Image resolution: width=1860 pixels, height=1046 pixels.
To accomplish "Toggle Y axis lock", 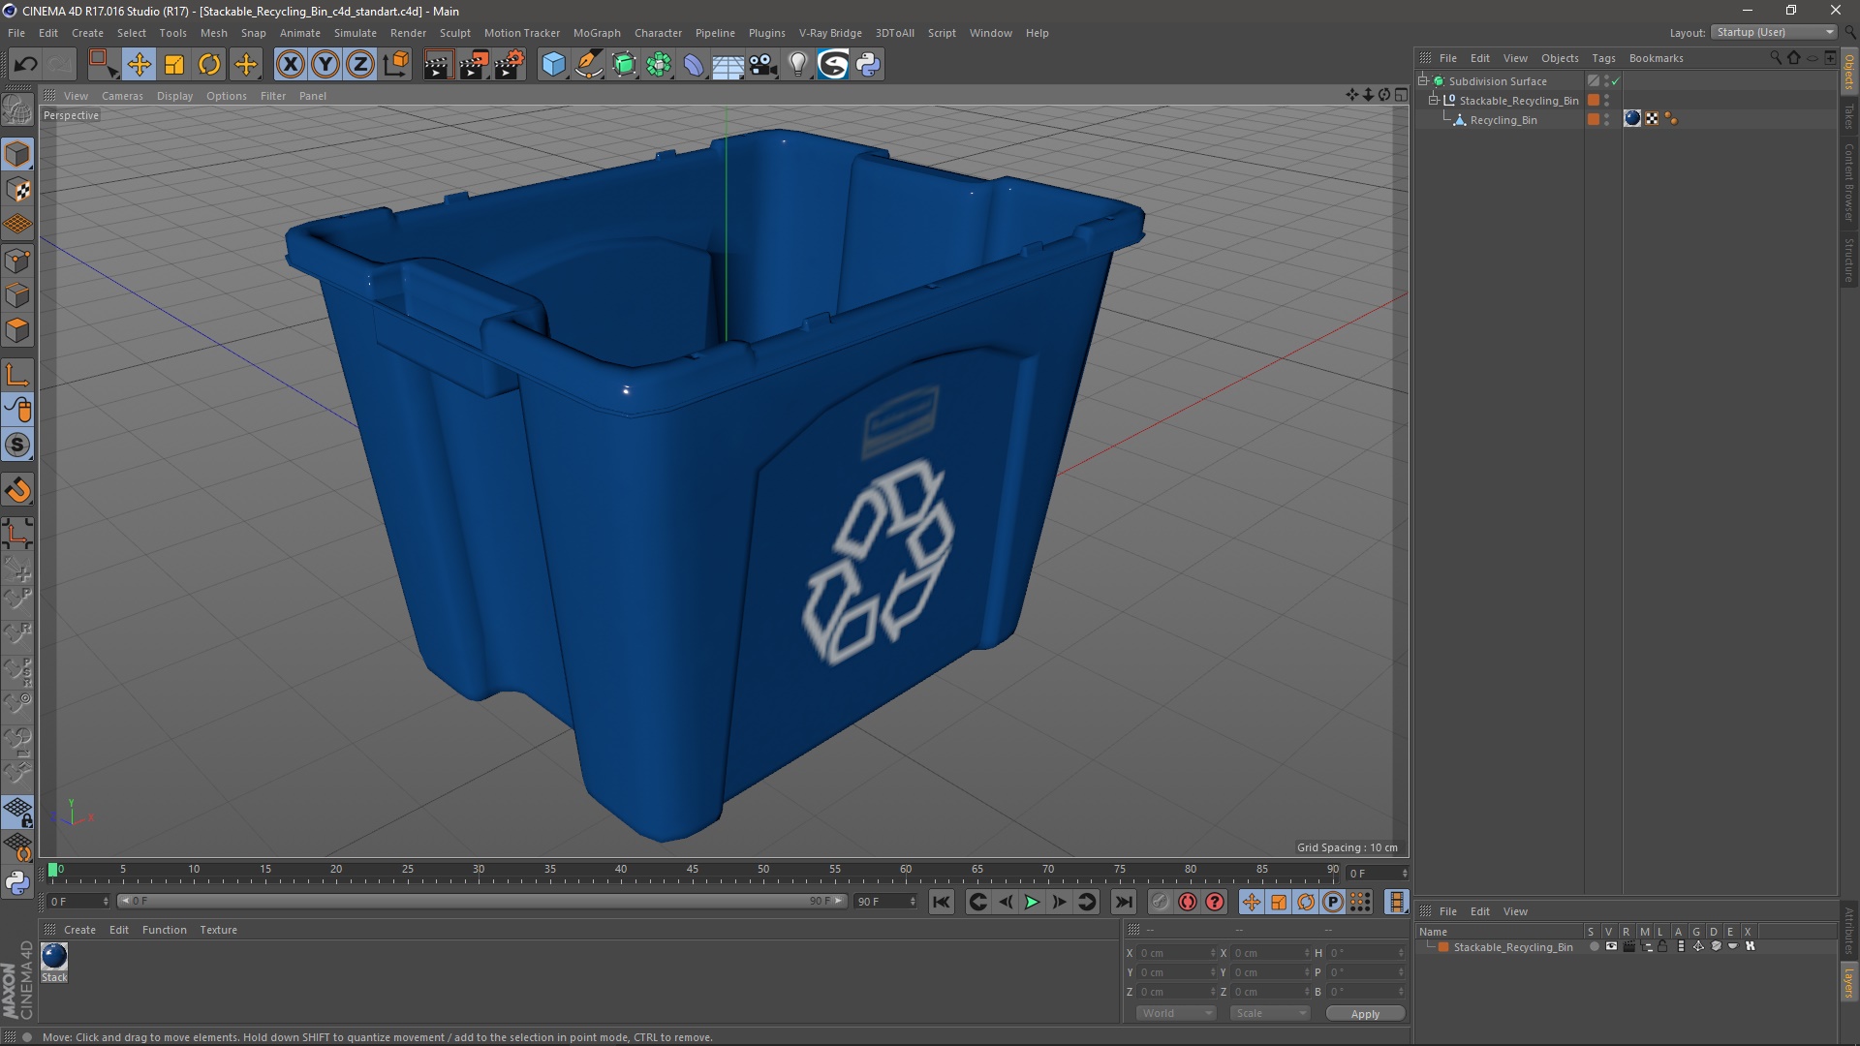I will pyautogui.click(x=325, y=65).
